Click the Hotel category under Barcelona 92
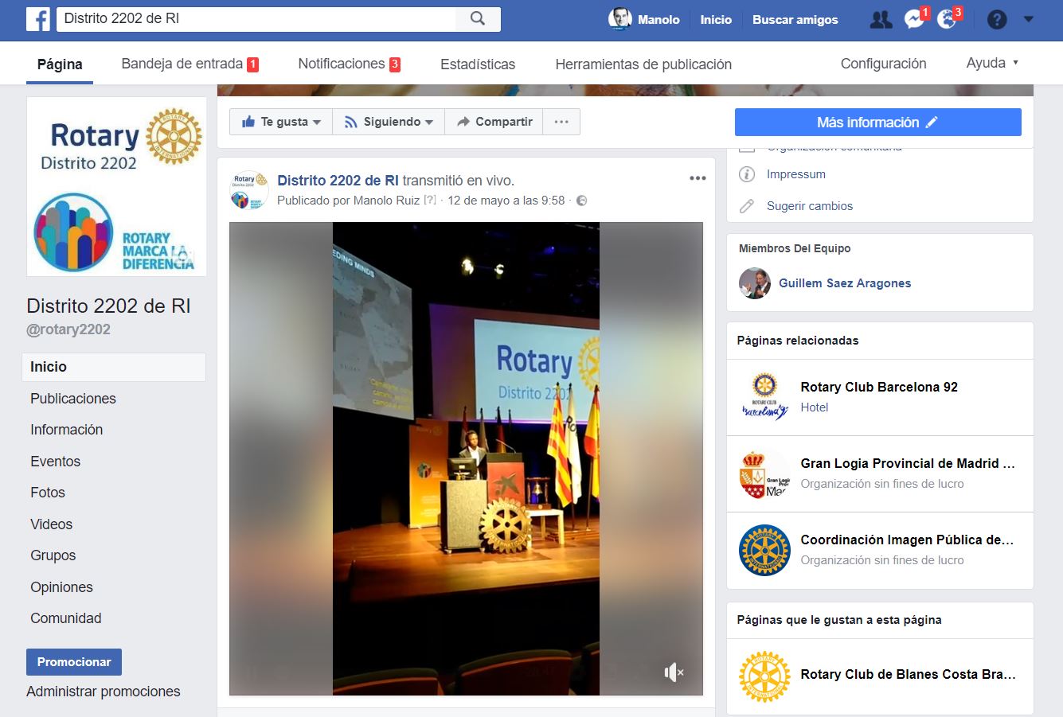 point(814,407)
